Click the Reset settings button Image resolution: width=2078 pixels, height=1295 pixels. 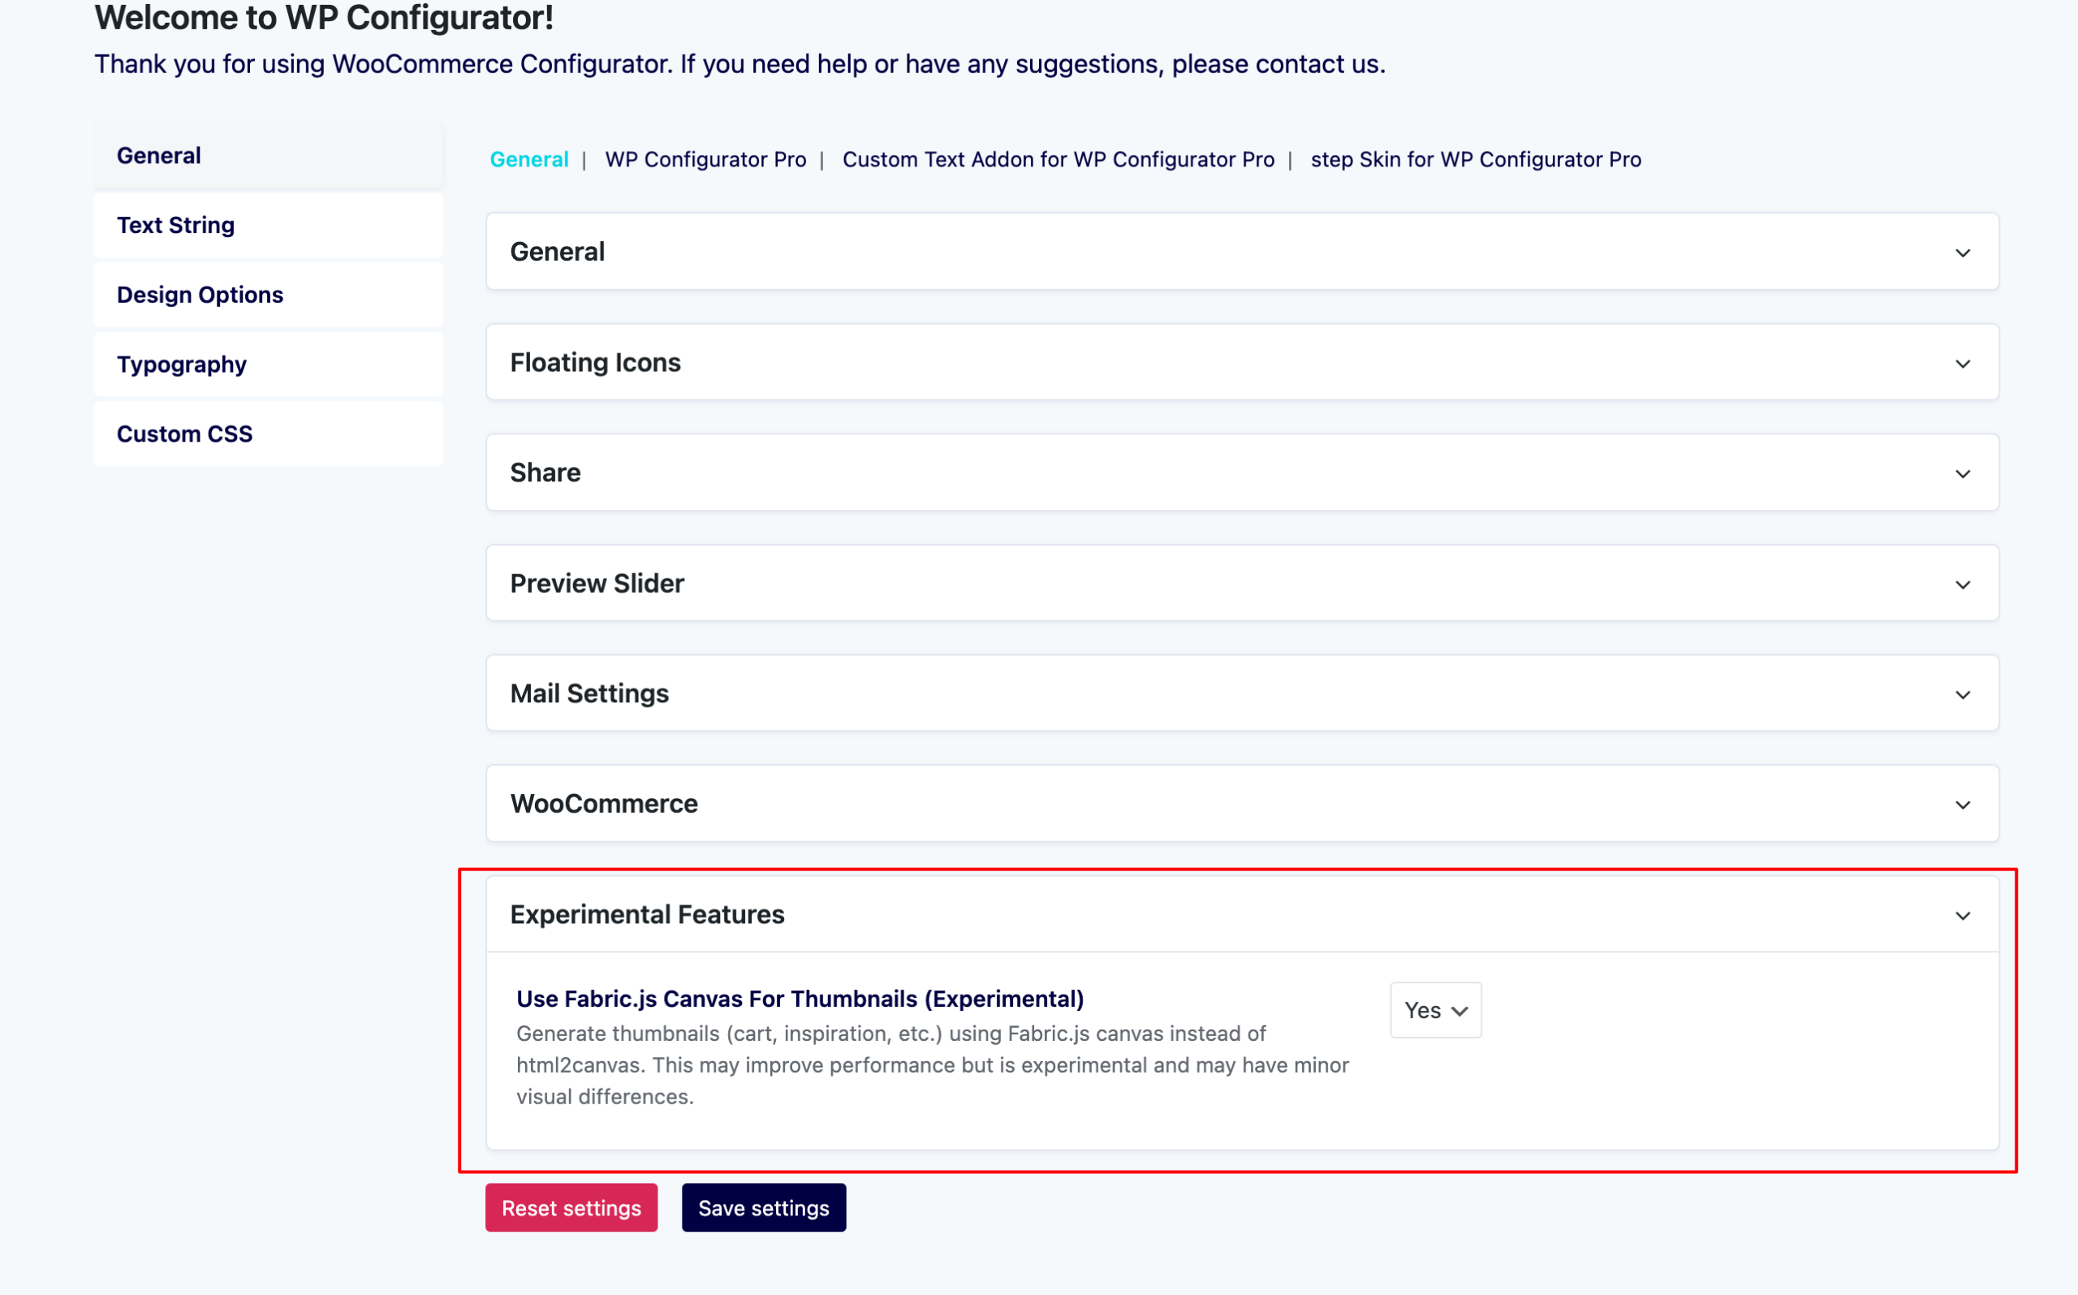(571, 1207)
